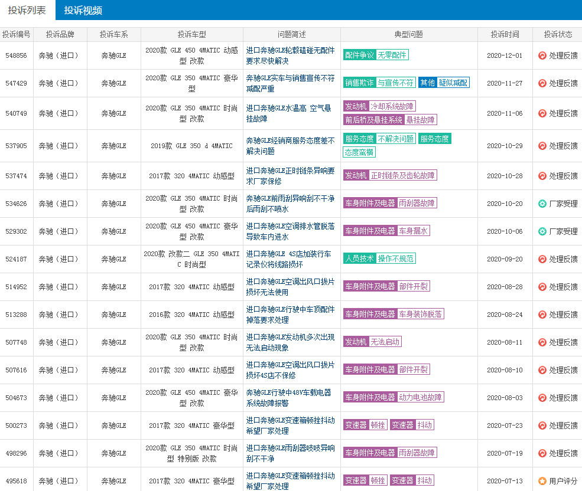Open complaint 发动机多次出现无法启动
Image resolution: width=582 pixels, height=491 pixels.
coord(290,342)
